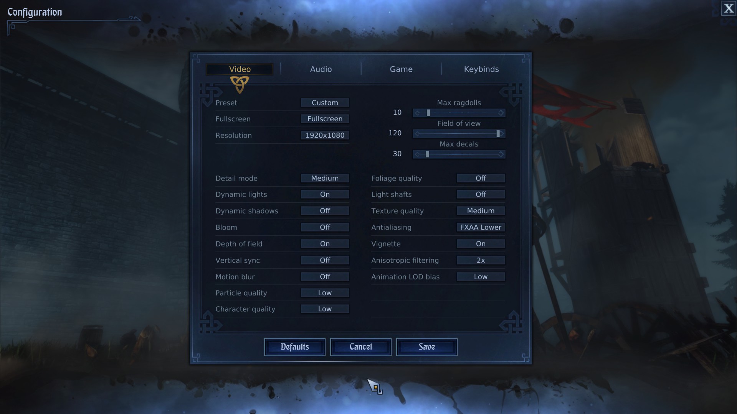Click the Defaults button

294,347
